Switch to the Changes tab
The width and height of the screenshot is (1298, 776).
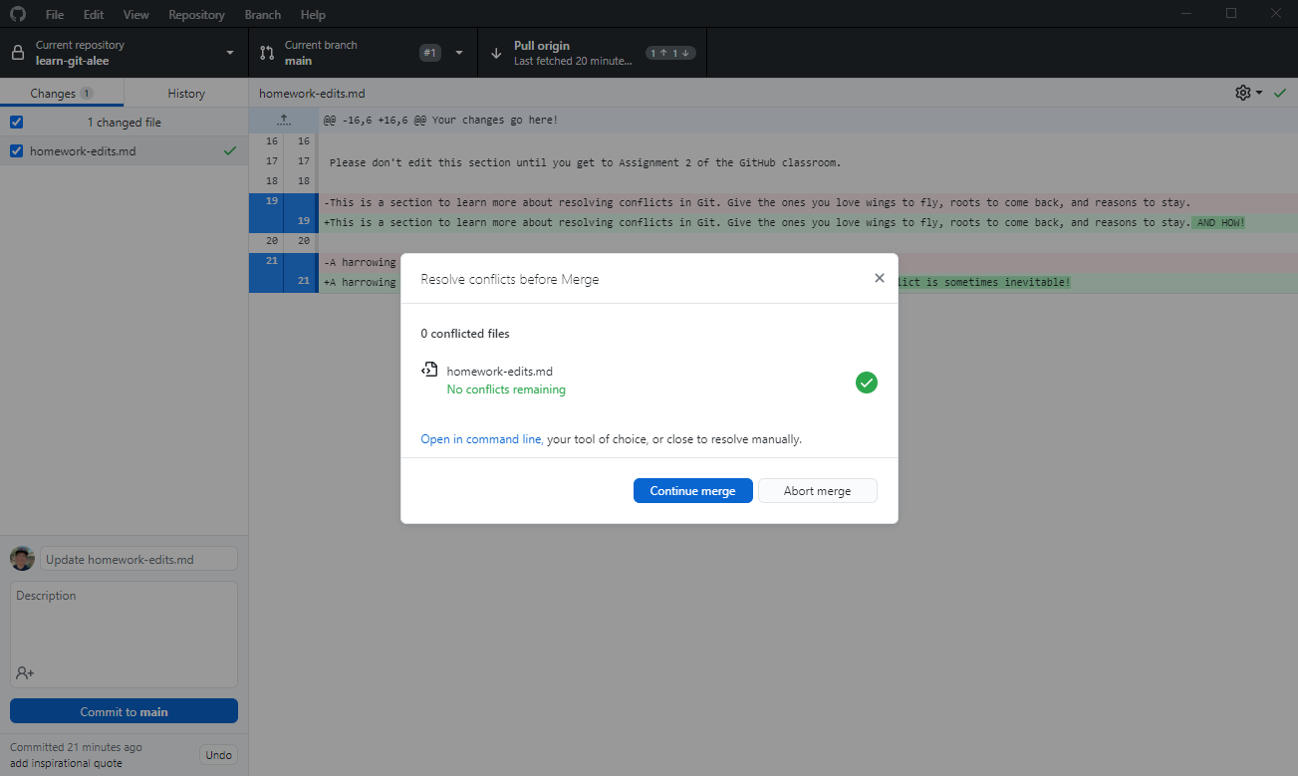(x=62, y=93)
